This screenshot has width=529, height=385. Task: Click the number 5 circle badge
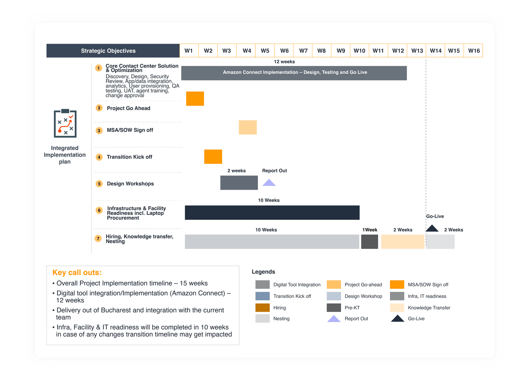(x=99, y=184)
